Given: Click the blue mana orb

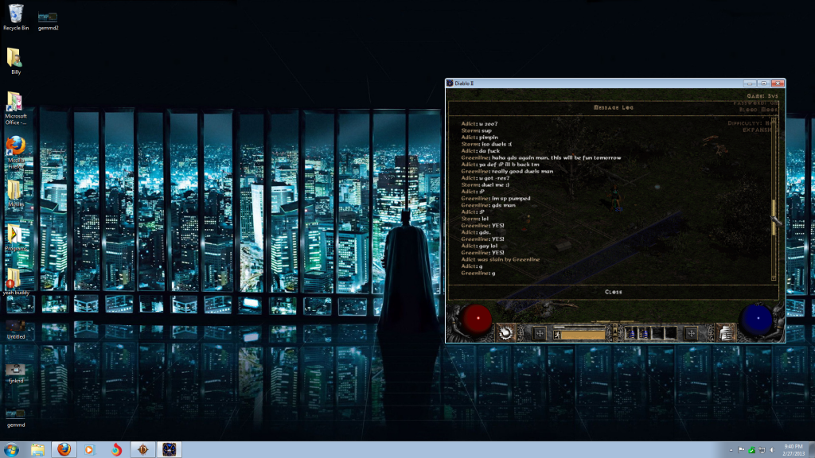Looking at the screenshot, I should (756, 319).
